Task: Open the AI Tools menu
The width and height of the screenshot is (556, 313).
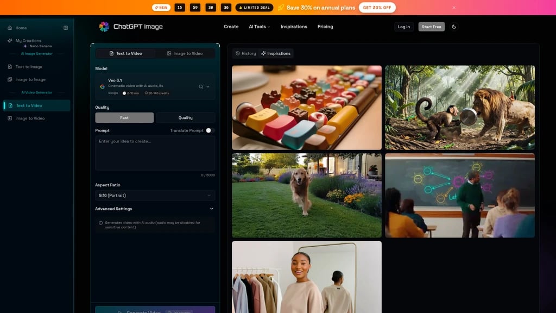Action: click(x=259, y=27)
